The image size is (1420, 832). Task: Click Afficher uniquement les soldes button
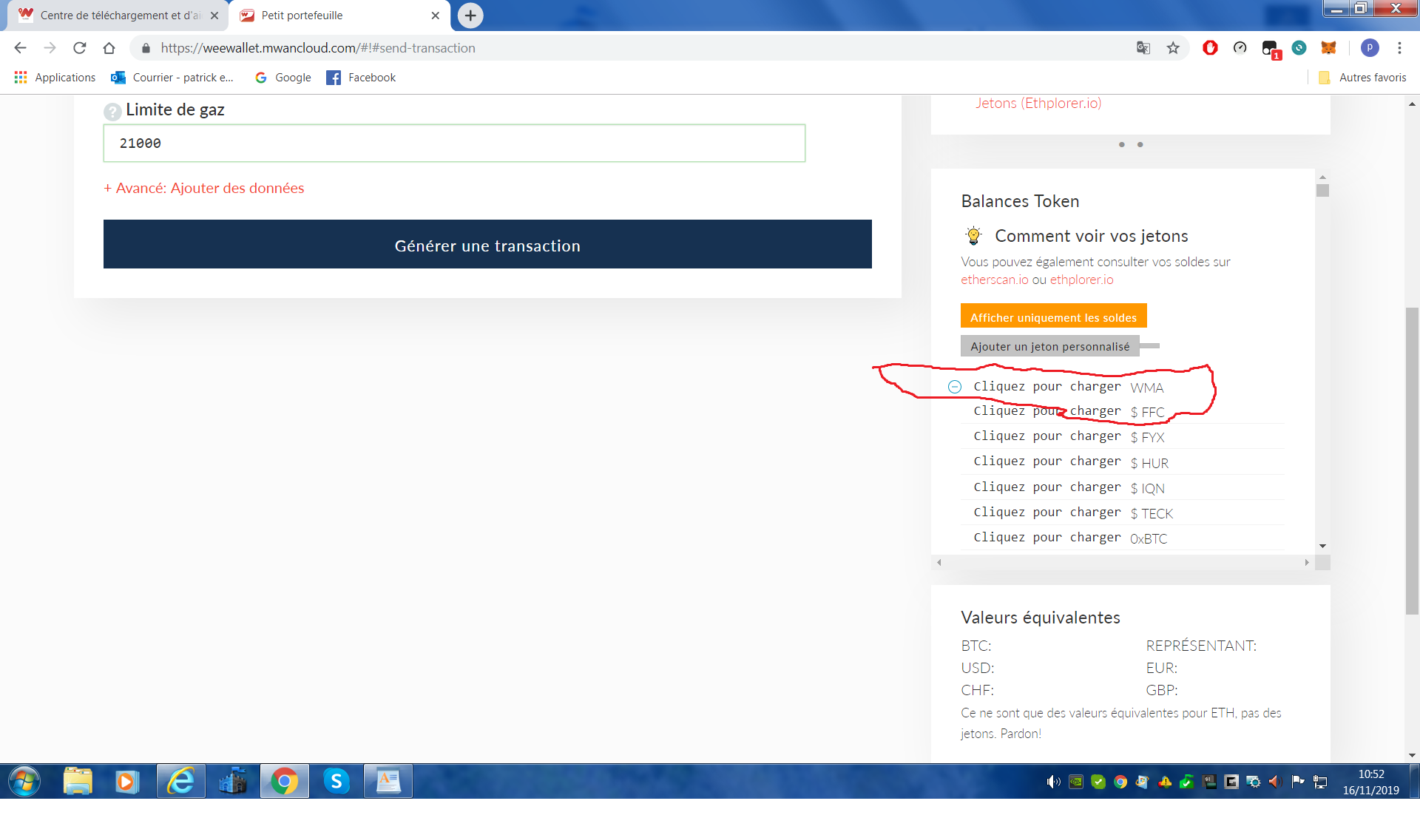pos(1053,317)
